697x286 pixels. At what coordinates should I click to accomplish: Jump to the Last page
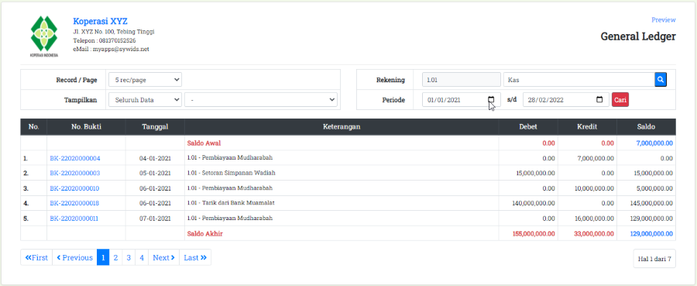(x=195, y=257)
